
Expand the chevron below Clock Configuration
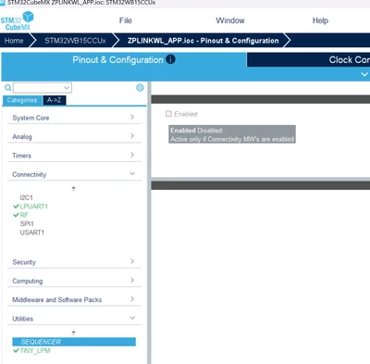pos(364,74)
